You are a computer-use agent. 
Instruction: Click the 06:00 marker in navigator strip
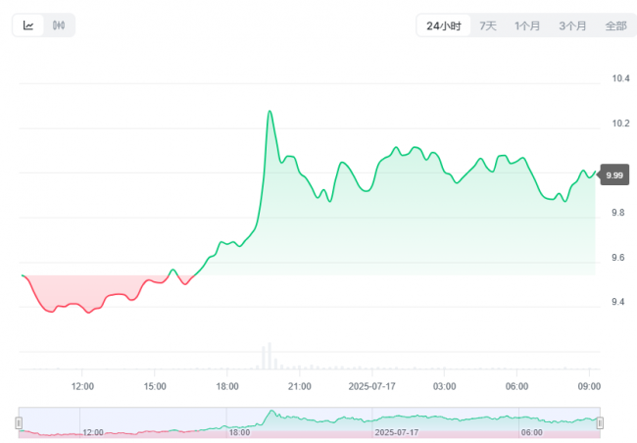[532, 432]
